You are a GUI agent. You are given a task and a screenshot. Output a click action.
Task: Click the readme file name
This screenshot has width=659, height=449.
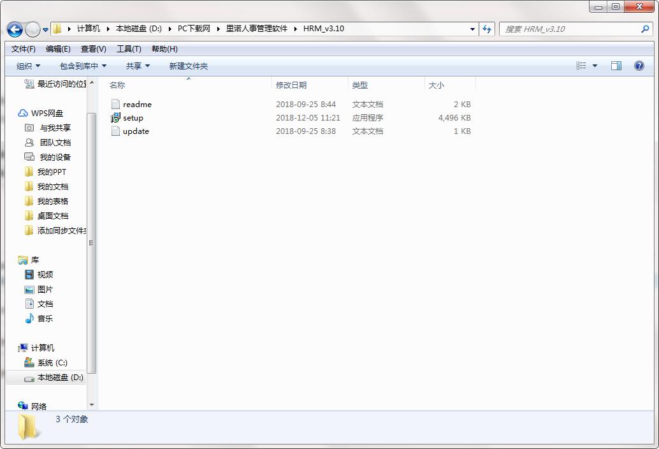137,104
